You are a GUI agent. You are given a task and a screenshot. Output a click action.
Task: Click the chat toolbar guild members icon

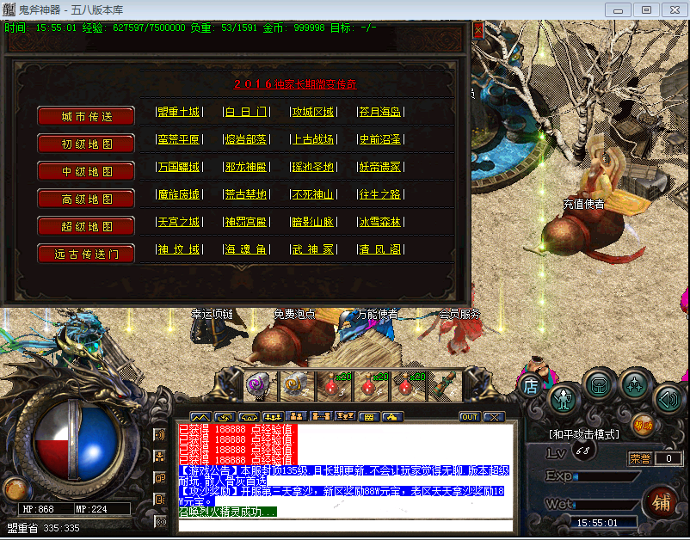[344, 416]
